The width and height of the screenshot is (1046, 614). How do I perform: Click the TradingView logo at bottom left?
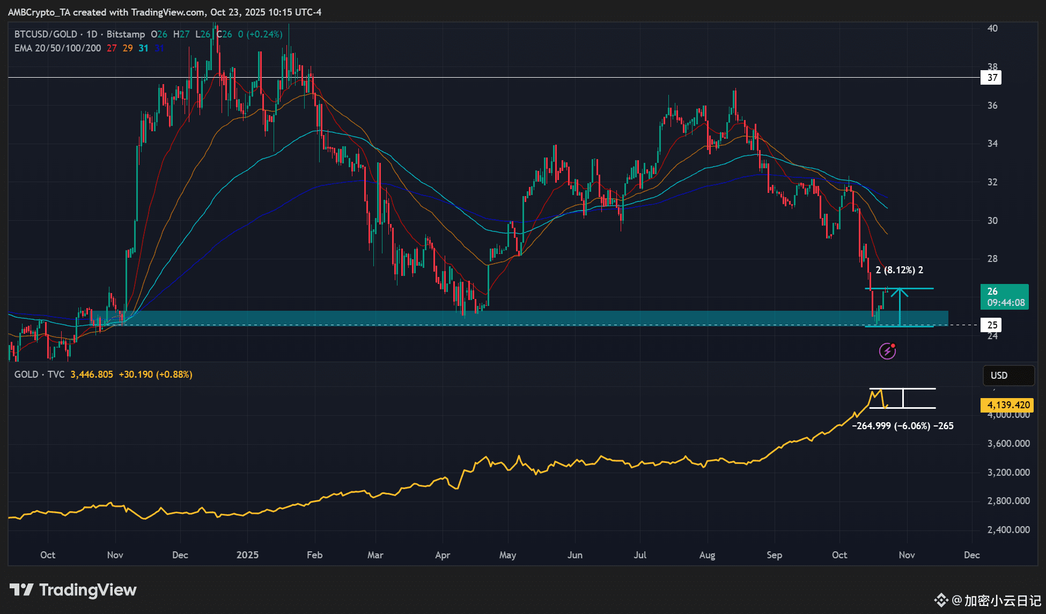[x=73, y=590]
